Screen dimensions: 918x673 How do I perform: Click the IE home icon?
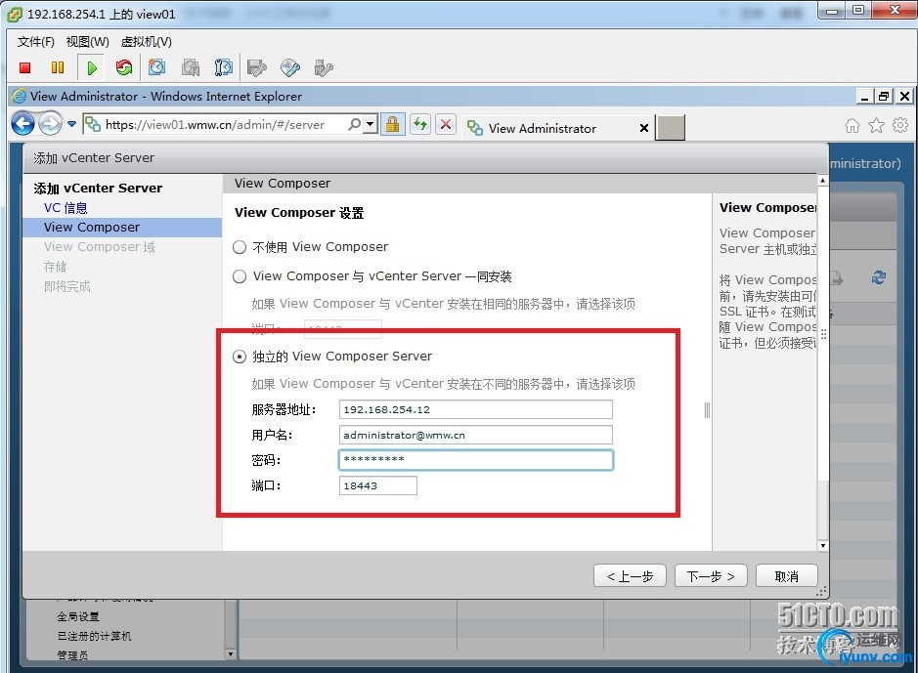[x=852, y=125]
